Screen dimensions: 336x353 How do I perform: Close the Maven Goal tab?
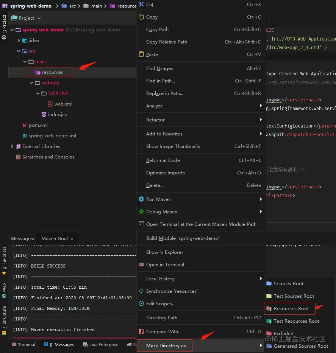(72, 239)
